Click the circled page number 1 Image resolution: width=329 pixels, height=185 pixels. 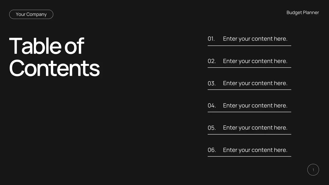[313, 170]
